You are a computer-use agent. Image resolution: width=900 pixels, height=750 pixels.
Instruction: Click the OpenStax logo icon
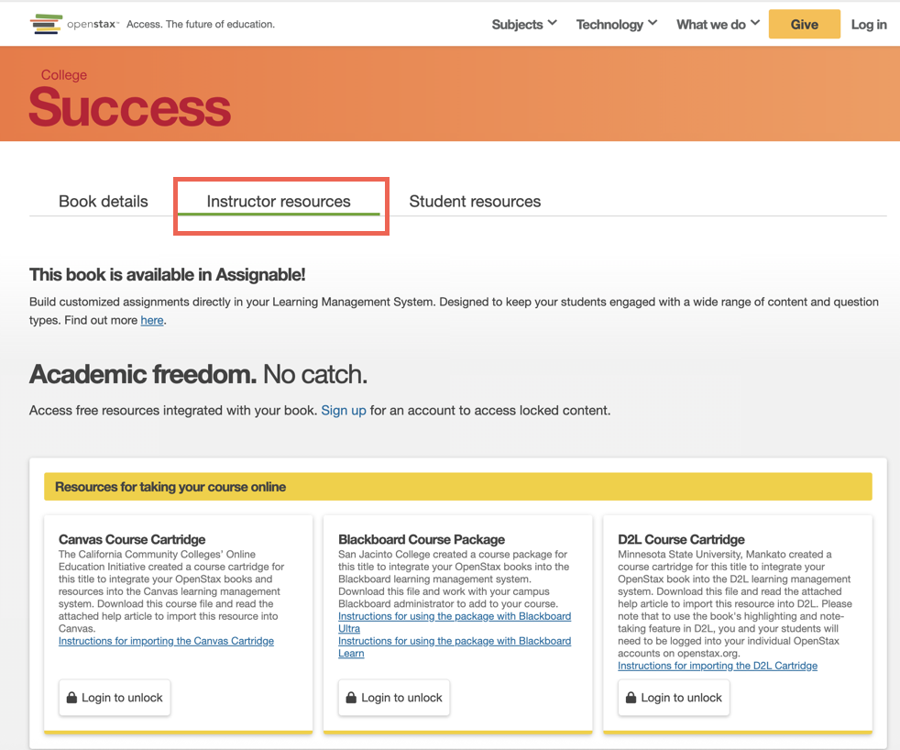coord(48,24)
